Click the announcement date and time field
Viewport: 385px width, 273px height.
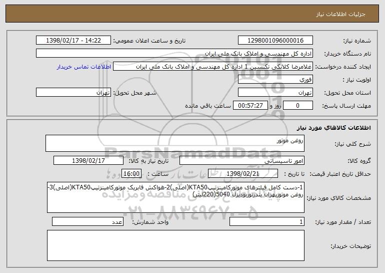click(x=73, y=40)
